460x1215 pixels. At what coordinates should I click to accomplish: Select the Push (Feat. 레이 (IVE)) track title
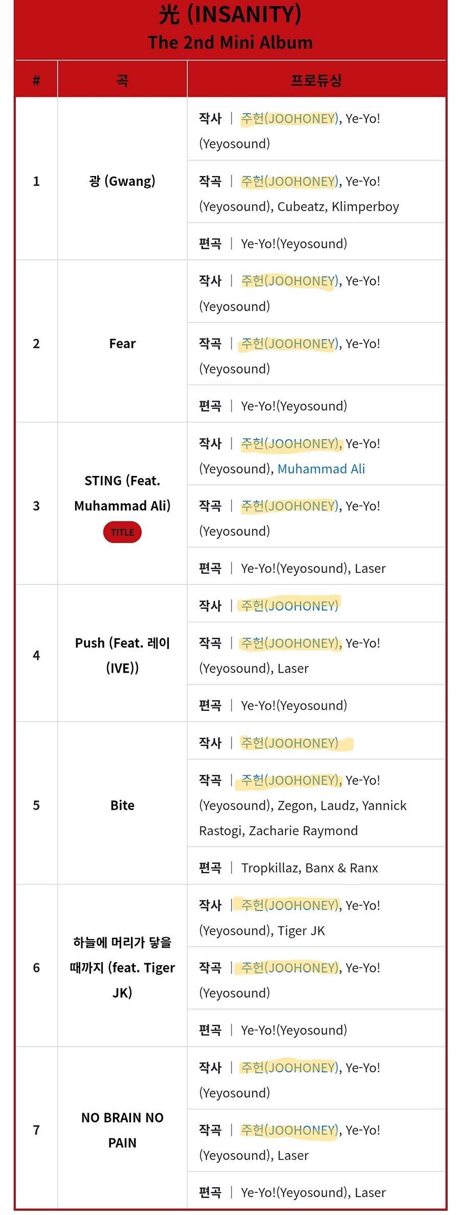point(122,656)
